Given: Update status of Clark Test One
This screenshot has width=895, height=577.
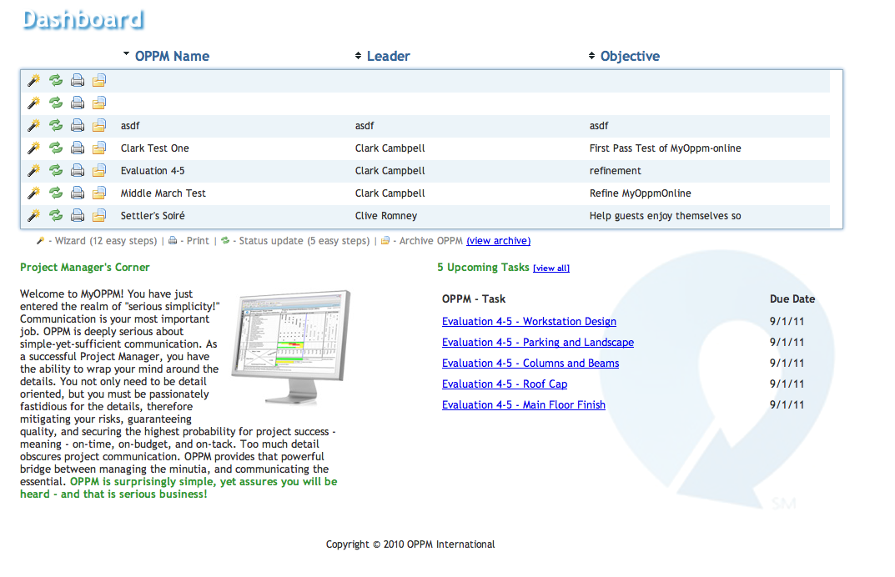Looking at the screenshot, I should point(55,148).
